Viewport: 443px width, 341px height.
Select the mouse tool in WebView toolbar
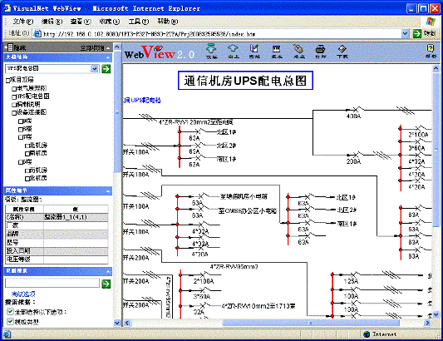pos(298,52)
